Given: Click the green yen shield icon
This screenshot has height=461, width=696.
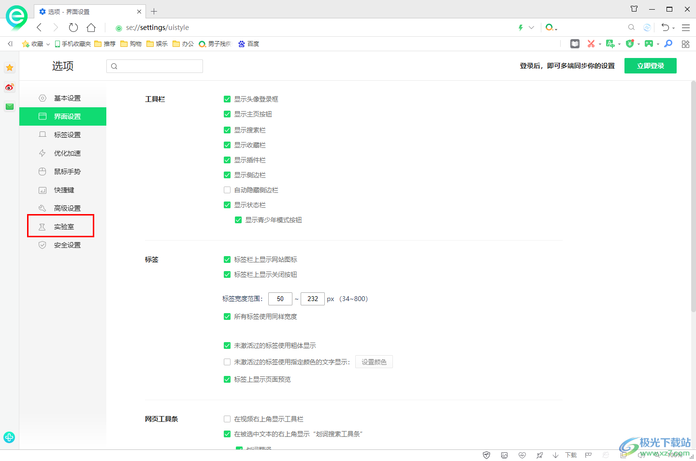Looking at the screenshot, I should (629, 43).
